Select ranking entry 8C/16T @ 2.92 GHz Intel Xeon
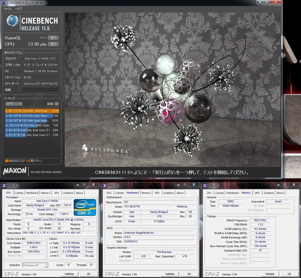Screen dimensions: 301x278 [32, 120]
